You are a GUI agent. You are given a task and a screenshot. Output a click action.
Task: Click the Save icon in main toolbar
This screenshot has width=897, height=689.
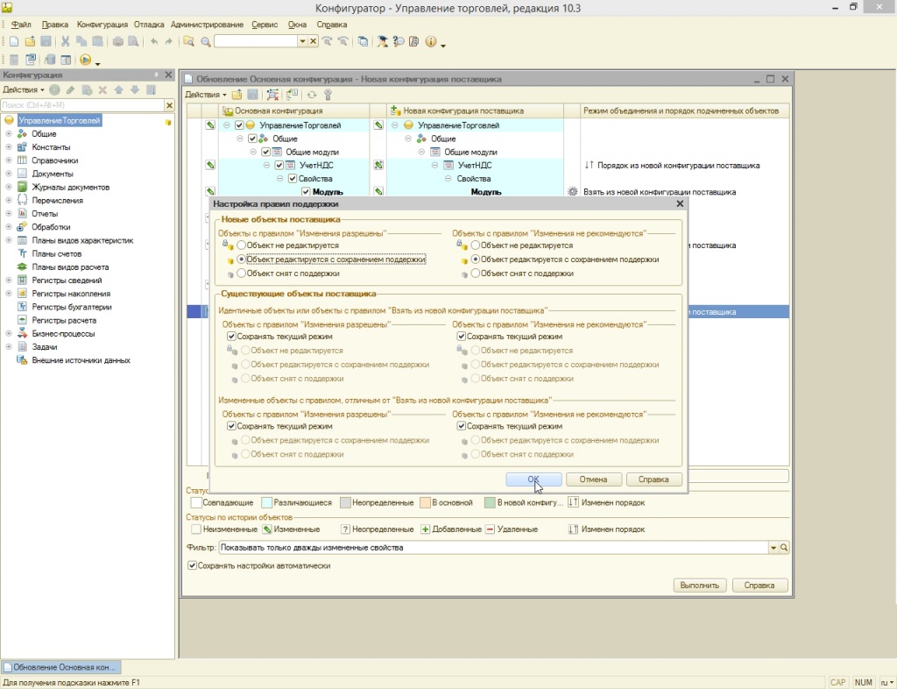[x=46, y=41]
